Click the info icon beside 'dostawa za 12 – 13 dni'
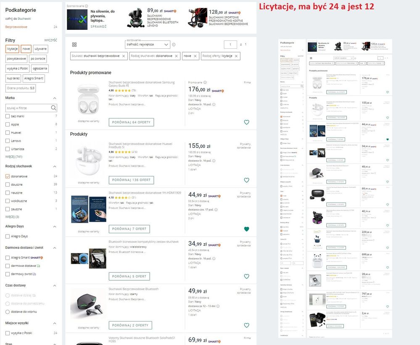Image resolution: width=420 pixels, height=345 pixels. point(218,306)
